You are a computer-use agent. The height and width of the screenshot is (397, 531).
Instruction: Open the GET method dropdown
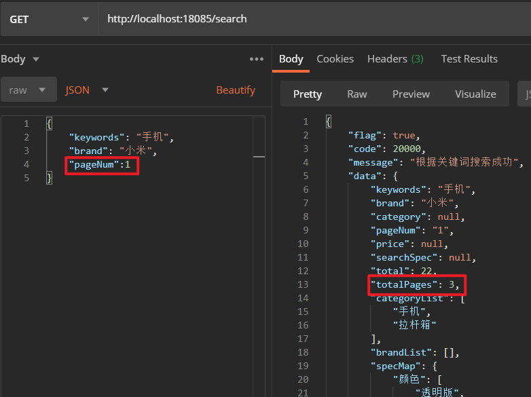pyautogui.click(x=50, y=19)
